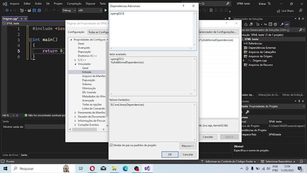Click the bookmark toolbar icon

(211, 10)
